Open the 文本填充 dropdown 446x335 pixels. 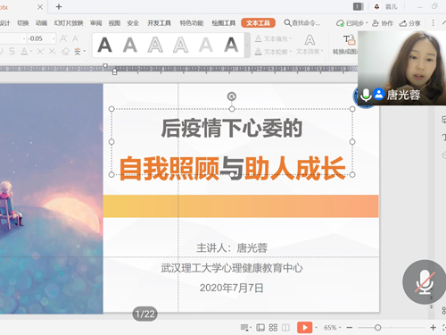coord(273,38)
